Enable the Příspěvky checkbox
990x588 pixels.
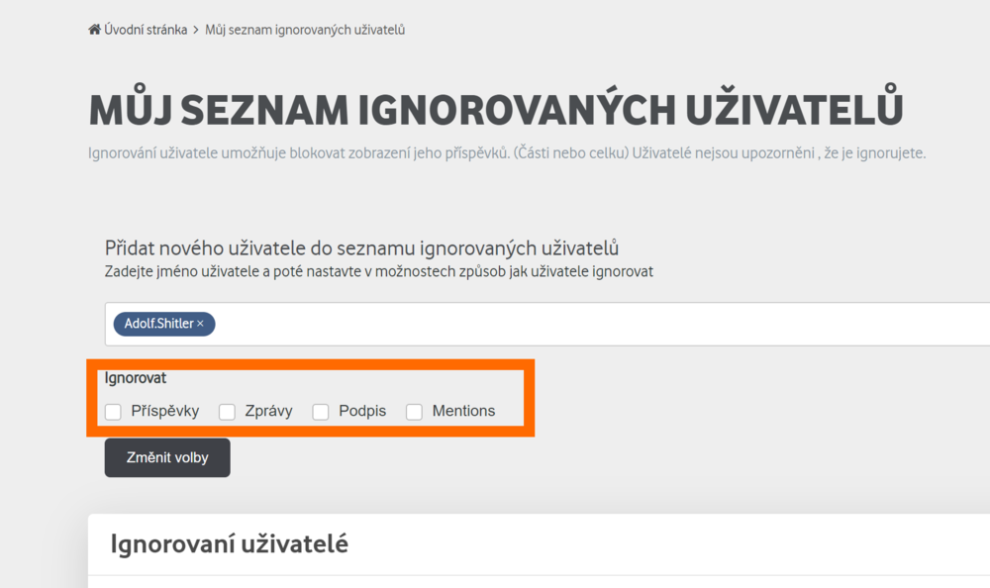click(x=113, y=412)
